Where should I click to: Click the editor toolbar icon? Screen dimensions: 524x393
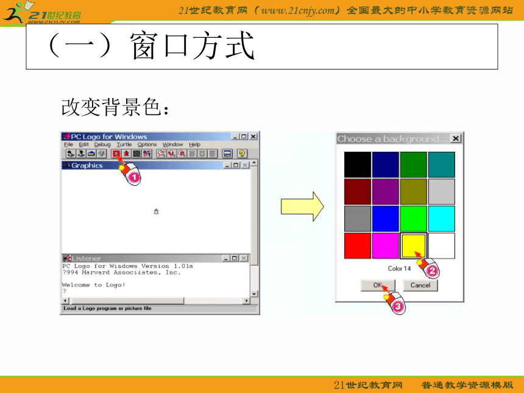tap(102, 154)
